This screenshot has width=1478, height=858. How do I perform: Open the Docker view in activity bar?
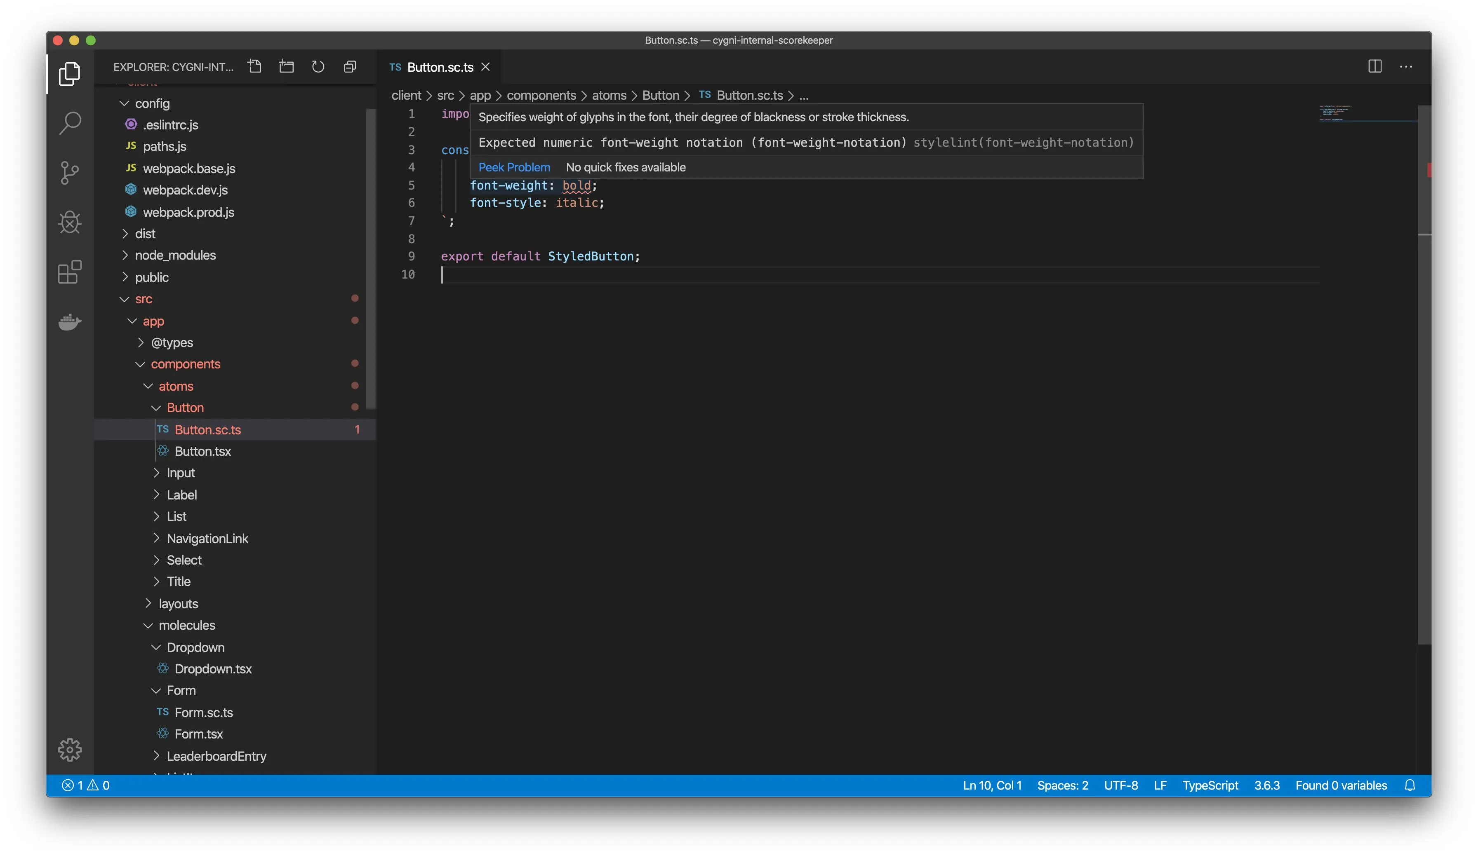click(x=70, y=322)
